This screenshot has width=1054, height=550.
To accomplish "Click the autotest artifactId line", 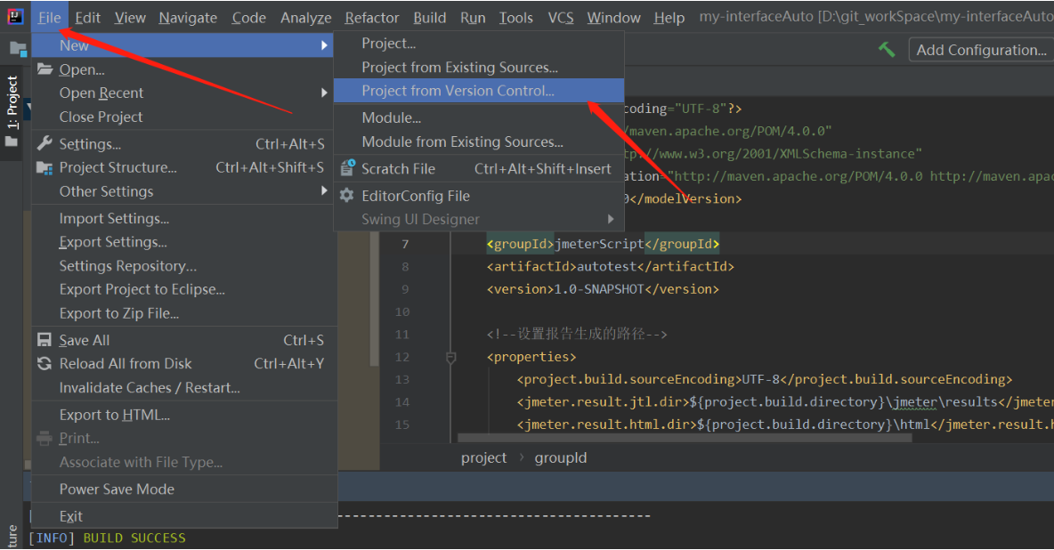I will 611,266.
